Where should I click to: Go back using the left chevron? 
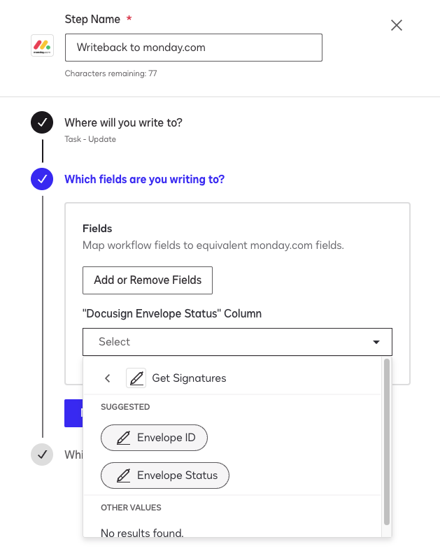(107, 378)
